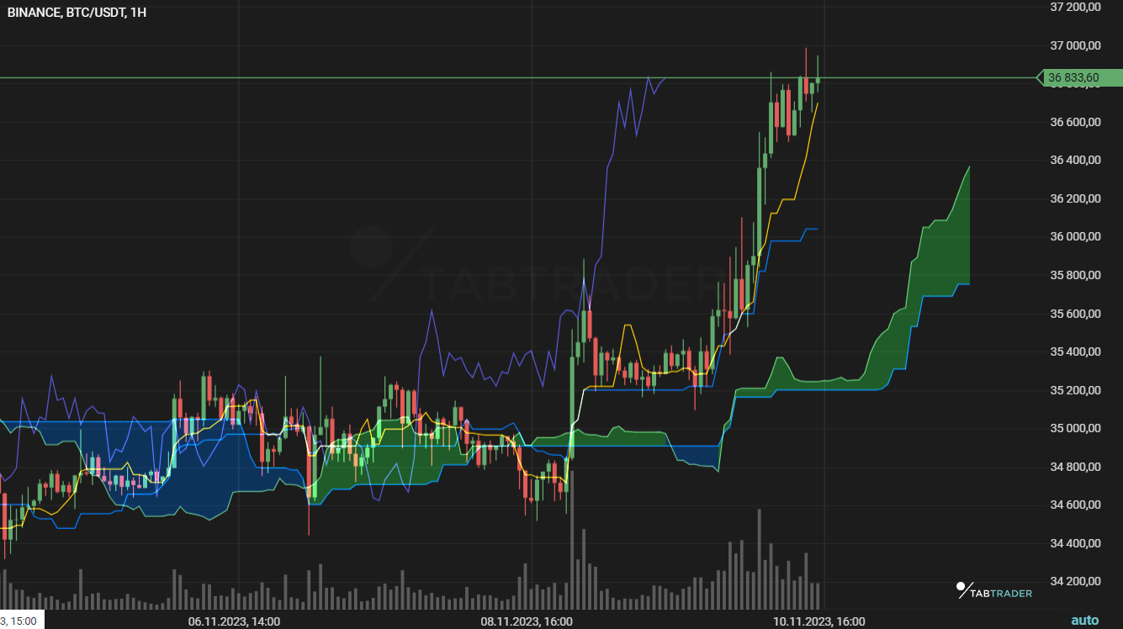Click the 36 600,00 price axis label
Viewport: 1123px width, 629px height.
click(1076, 122)
